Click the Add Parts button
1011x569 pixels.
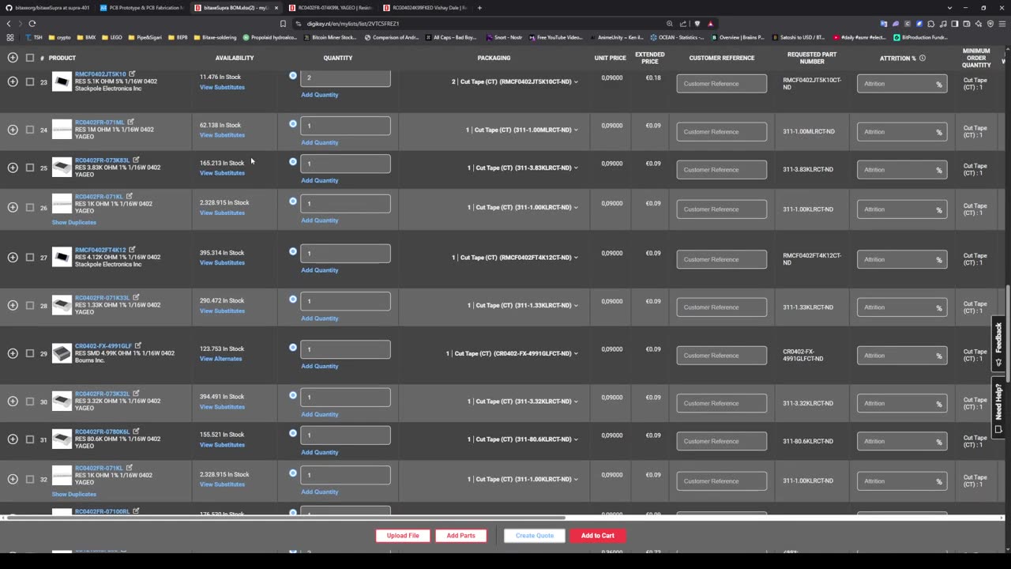[461, 536]
